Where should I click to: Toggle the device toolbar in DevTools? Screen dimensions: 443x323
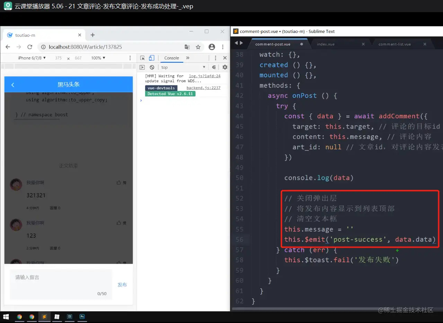[x=151, y=58]
